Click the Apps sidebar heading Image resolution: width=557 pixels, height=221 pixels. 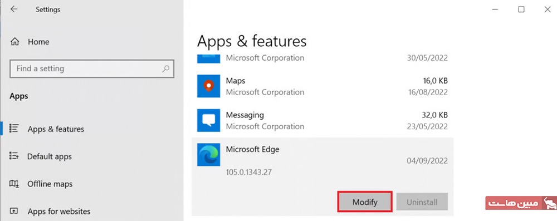click(x=19, y=96)
